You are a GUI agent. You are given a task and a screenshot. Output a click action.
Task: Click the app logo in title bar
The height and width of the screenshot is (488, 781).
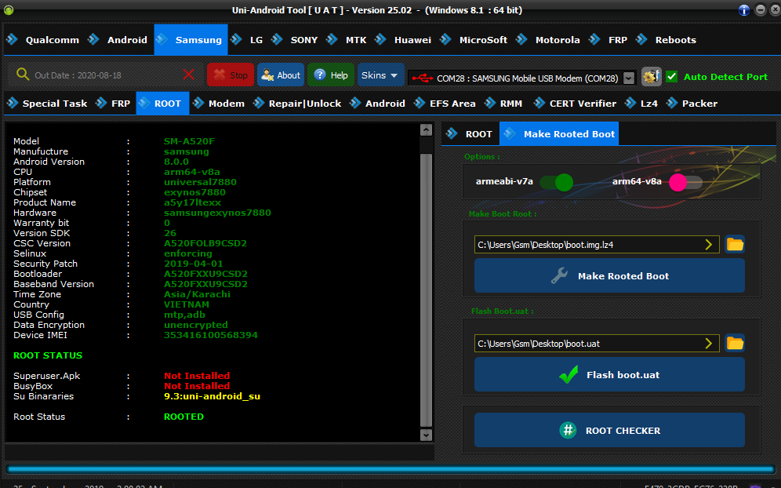[x=9, y=10]
